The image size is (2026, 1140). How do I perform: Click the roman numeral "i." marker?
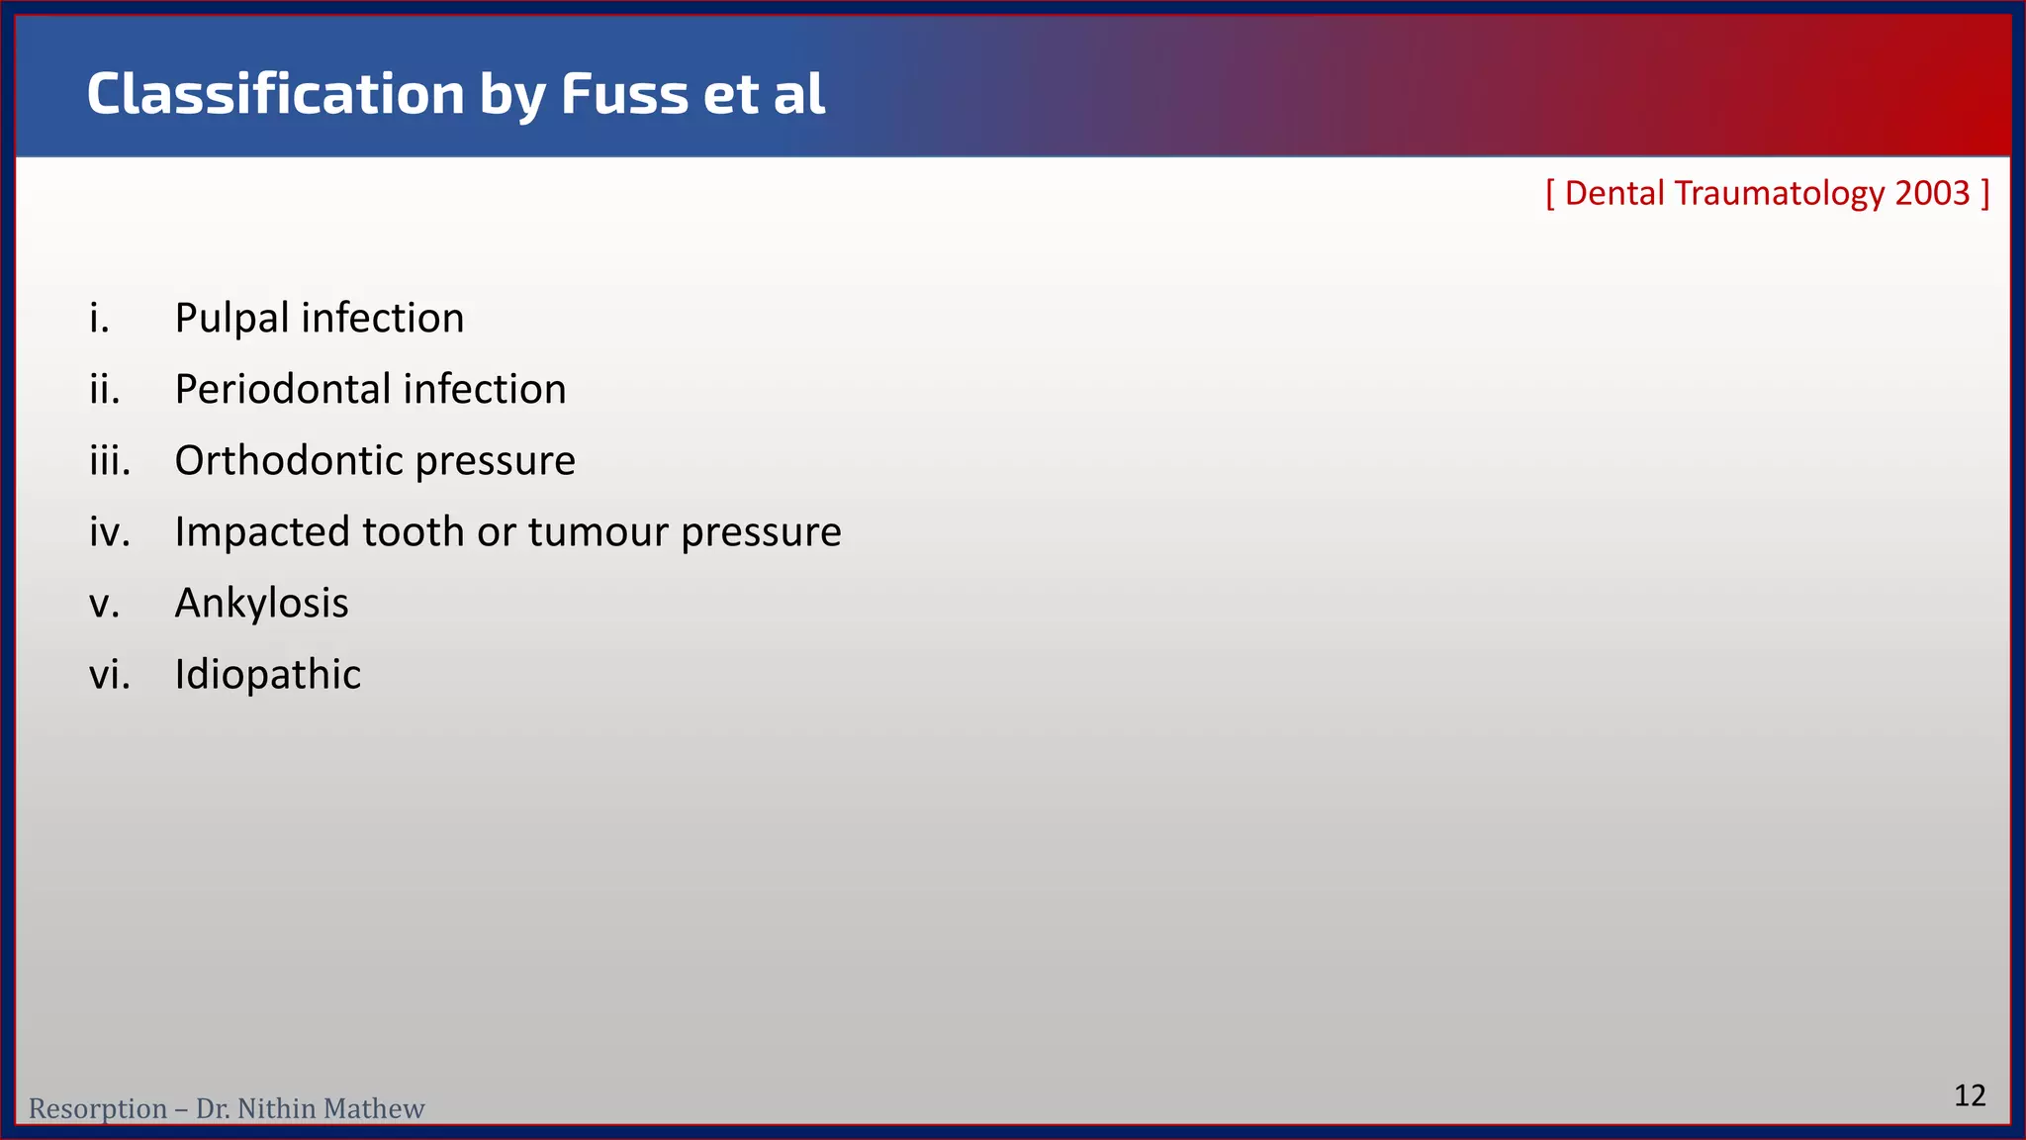[99, 319]
